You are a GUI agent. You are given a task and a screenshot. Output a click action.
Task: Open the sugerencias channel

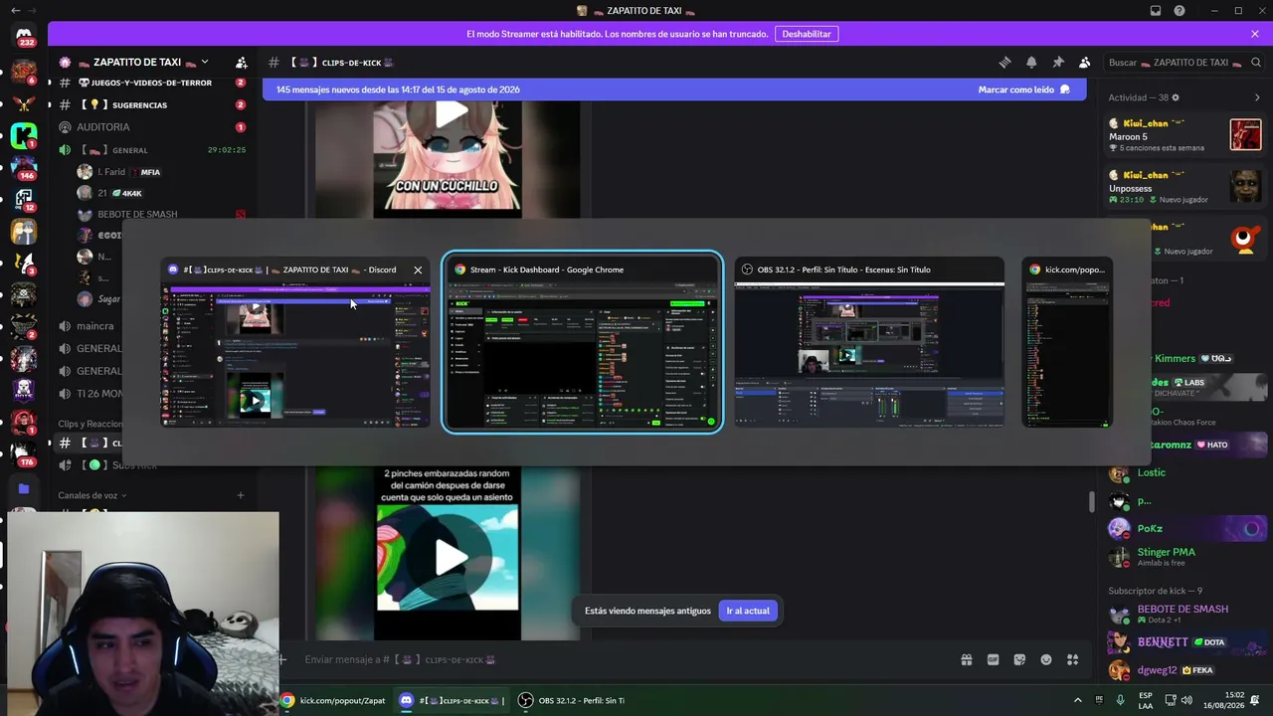click(152, 104)
